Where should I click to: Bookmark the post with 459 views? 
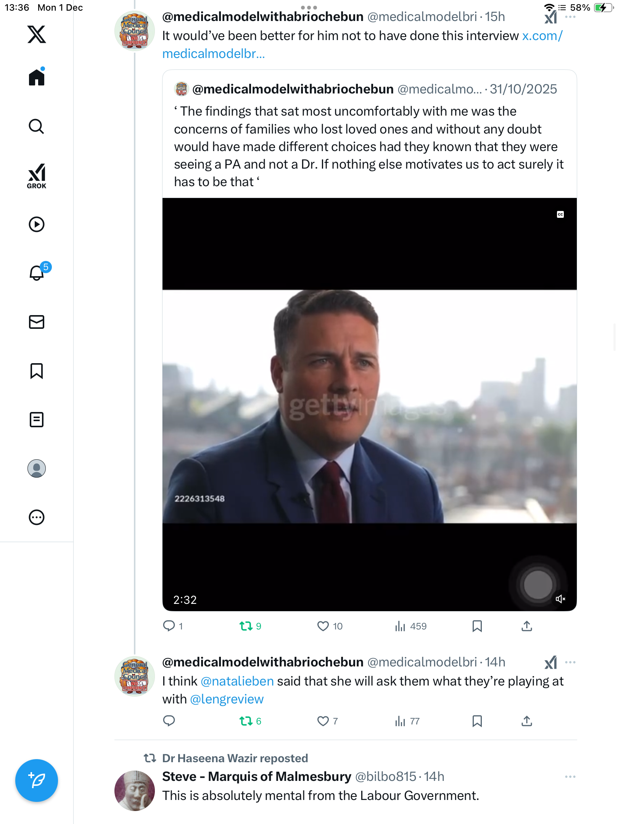477,626
